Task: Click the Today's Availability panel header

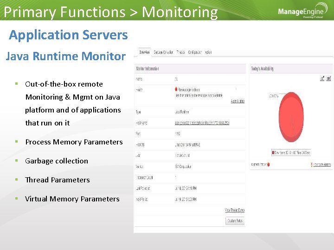Action: (291, 69)
